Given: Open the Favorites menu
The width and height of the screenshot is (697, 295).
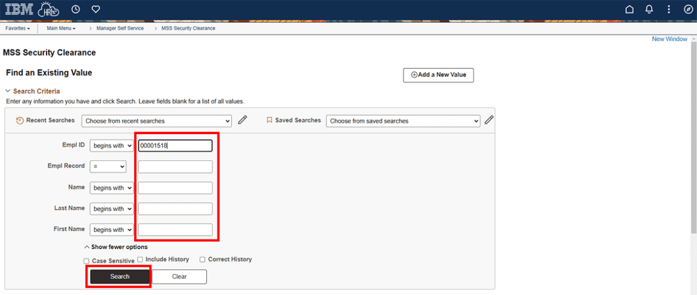Looking at the screenshot, I should point(18,28).
